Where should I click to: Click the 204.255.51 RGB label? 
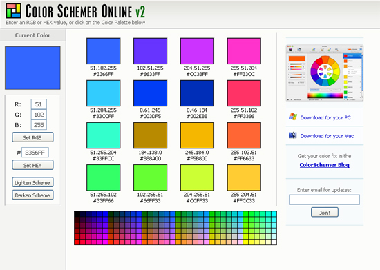[x=197, y=195]
